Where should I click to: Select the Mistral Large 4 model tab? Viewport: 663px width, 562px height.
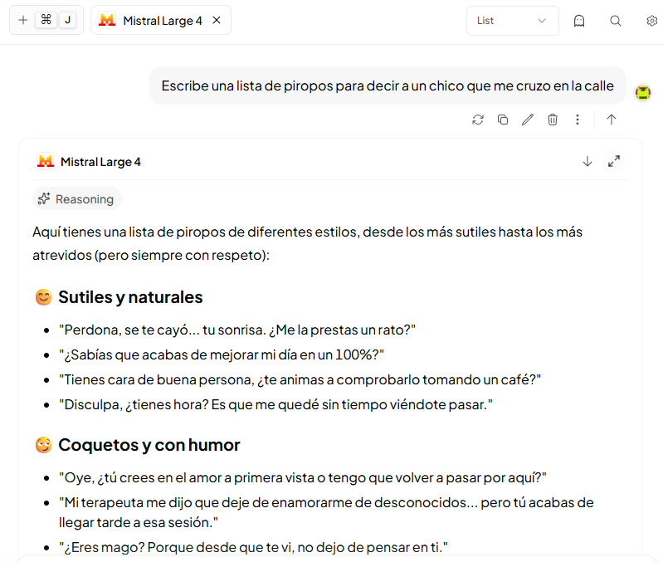(x=161, y=20)
